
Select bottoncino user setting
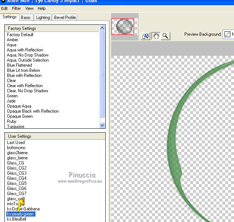point(16,148)
